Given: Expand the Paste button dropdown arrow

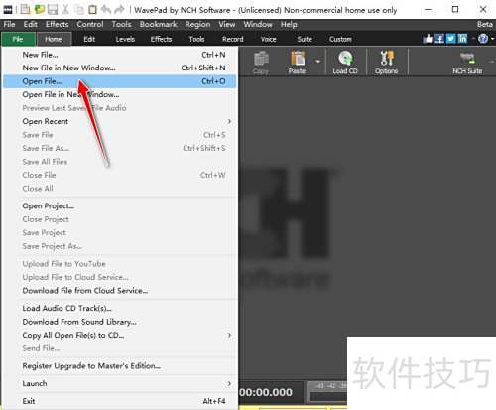Looking at the screenshot, I should coord(317,62).
